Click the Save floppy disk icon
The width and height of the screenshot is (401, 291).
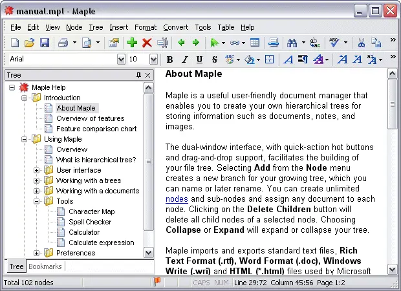click(x=45, y=43)
